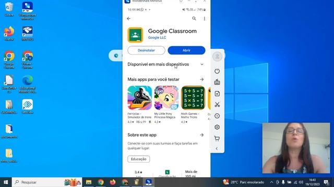Image resolution: width=334 pixels, height=187 pixels.
Task: Click the Windows Start button
Action: pyautogui.click(x=6, y=182)
